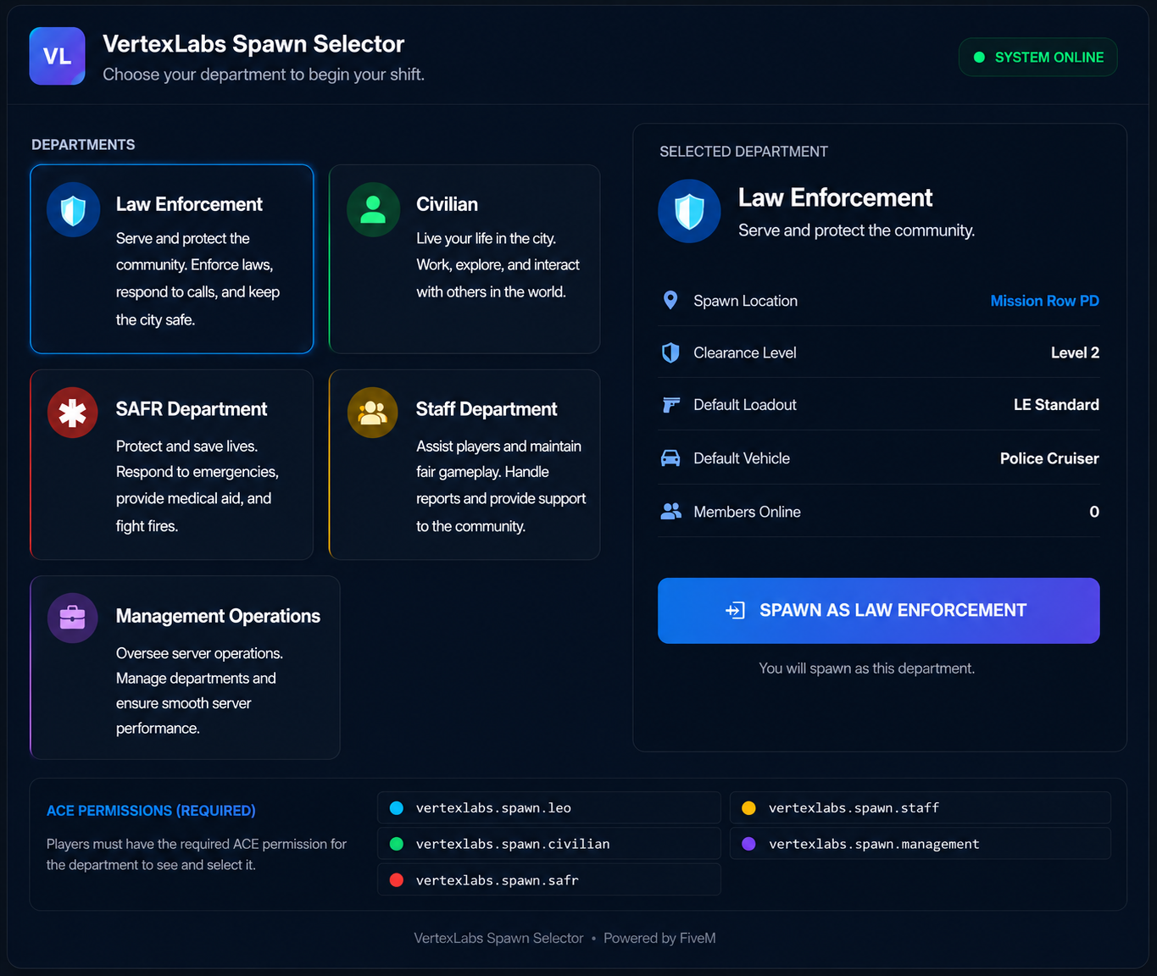Click the Law Enforcement card shield icon
This screenshot has width=1157, height=976.
(74, 209)
